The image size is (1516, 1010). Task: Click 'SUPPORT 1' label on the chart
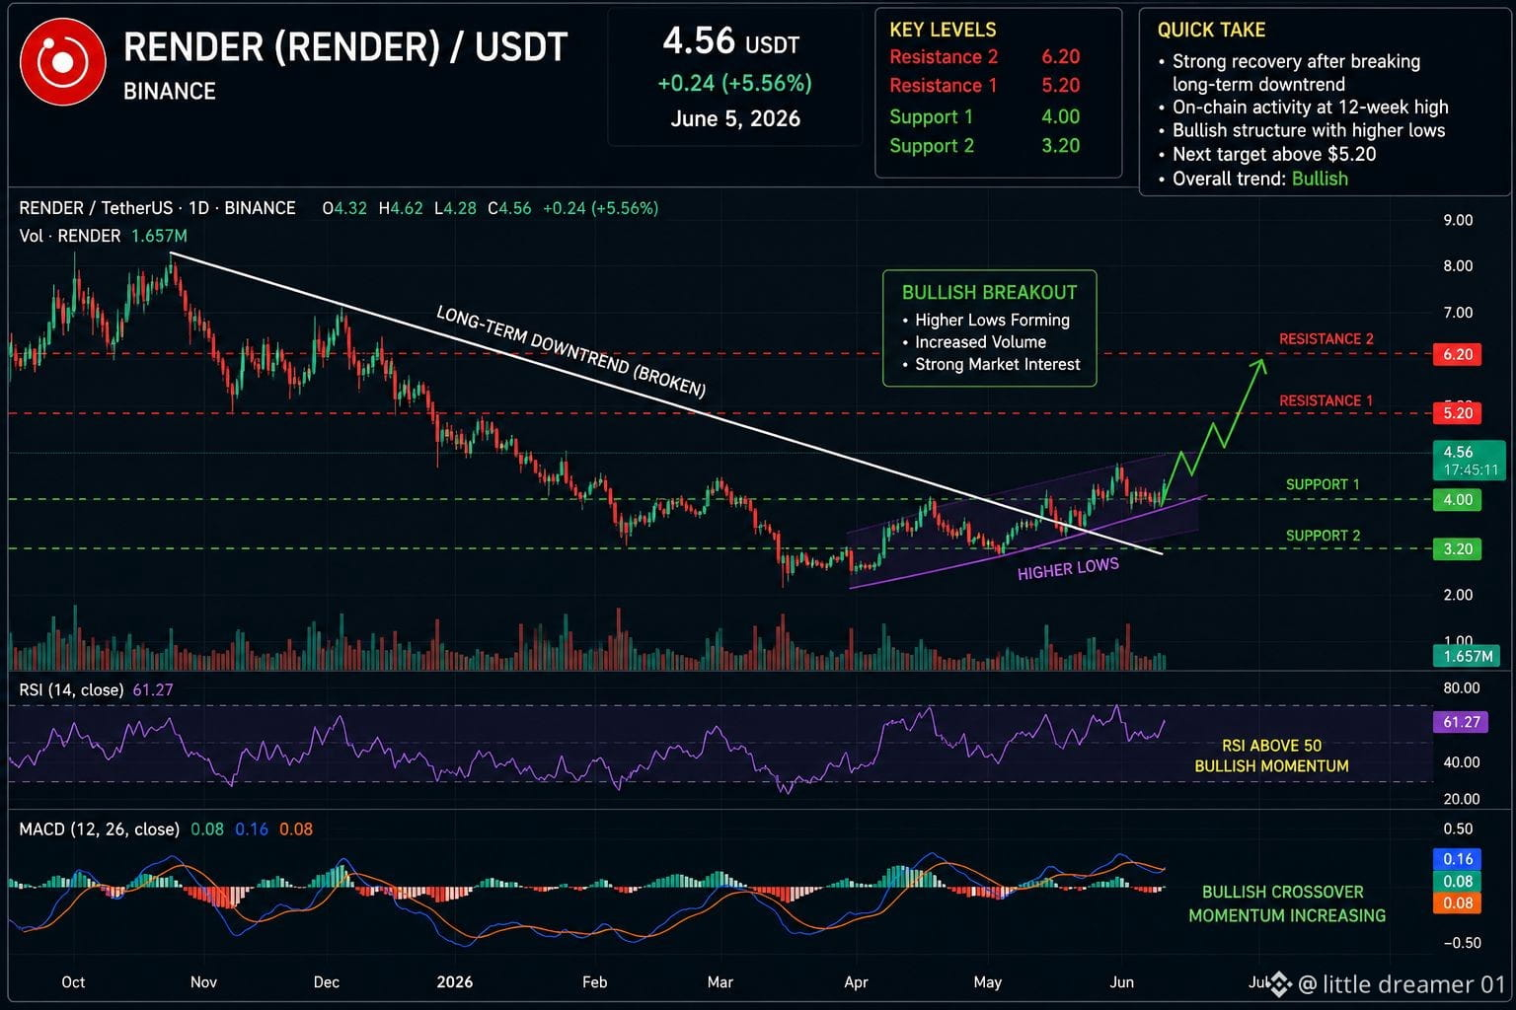click(1323, 484)
